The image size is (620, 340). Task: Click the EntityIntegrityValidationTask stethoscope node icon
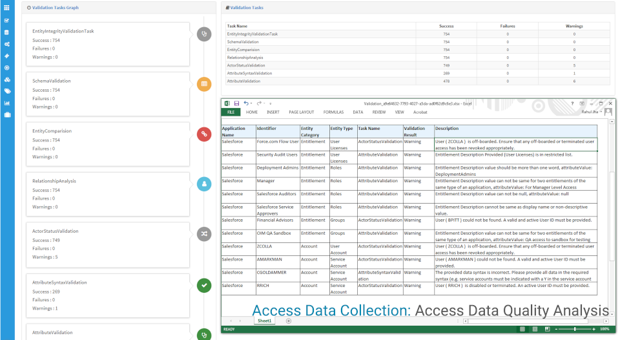[204, 34]
